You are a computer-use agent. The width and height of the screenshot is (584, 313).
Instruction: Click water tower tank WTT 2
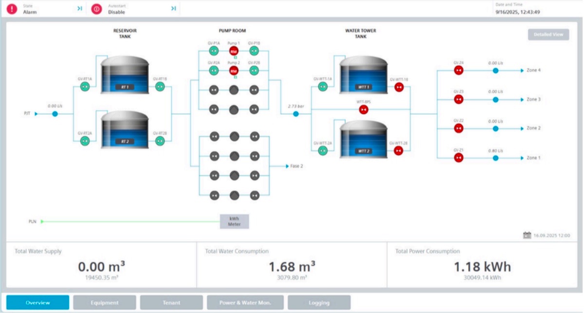pos(364,138)
